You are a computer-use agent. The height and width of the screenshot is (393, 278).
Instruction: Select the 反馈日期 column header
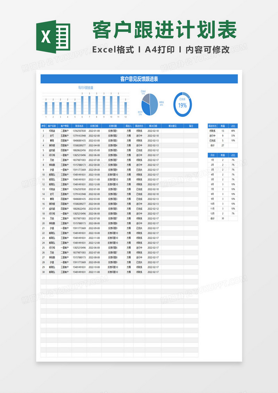pos(94,126)
